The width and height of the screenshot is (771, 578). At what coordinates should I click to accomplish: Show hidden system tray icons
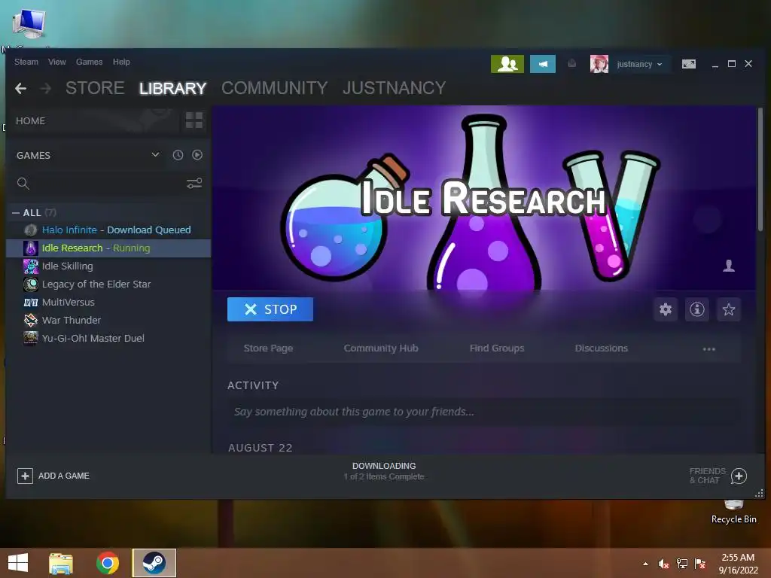pos(645,564)
